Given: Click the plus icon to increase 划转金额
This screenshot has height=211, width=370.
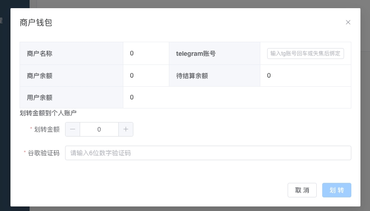Looking at the screenshot, I should pos(126,129).
